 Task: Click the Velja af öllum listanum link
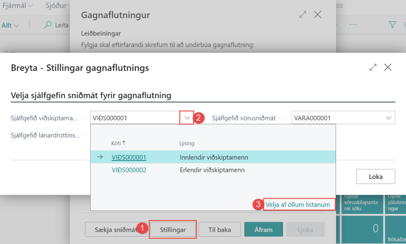(298, 204)
